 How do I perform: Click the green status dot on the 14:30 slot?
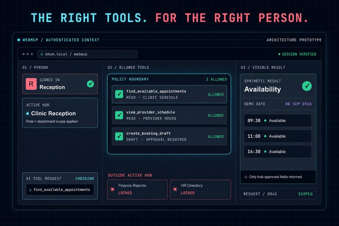(x=265, y=152)
